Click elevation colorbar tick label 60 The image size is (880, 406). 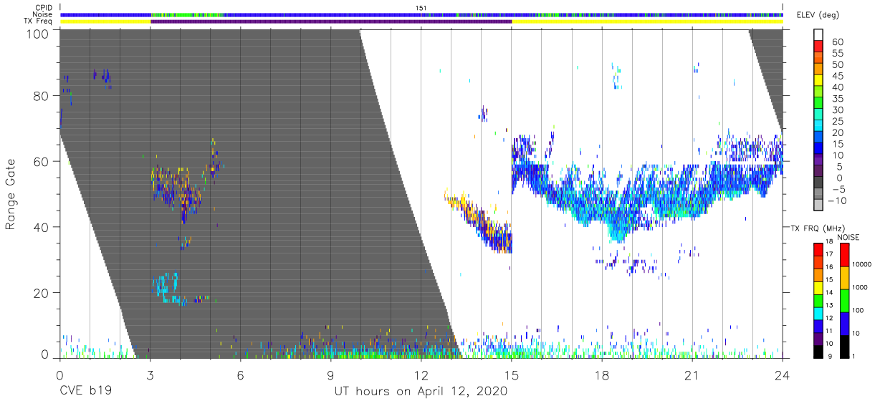pos(837,42)
